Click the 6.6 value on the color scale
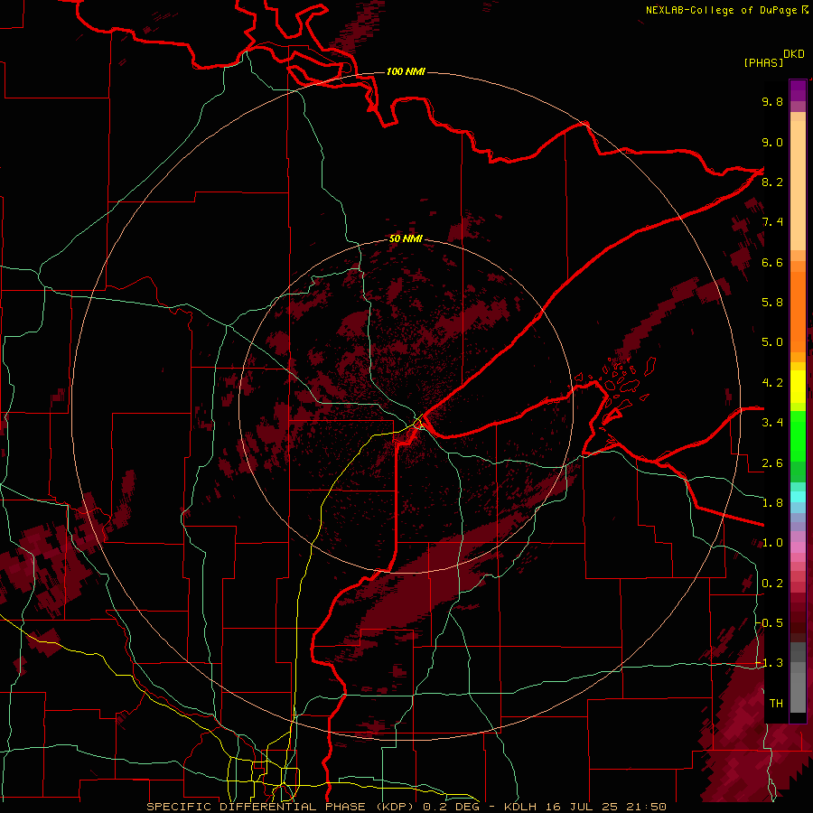The image size is (813, 813). pos(772,262)
